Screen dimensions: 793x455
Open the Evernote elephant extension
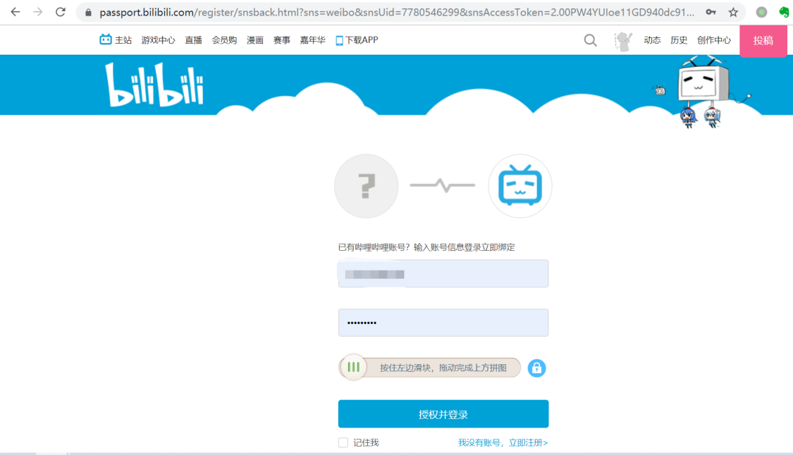[783, 12]
